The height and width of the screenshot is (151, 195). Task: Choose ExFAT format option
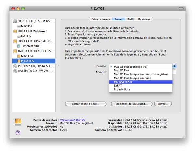141,86
